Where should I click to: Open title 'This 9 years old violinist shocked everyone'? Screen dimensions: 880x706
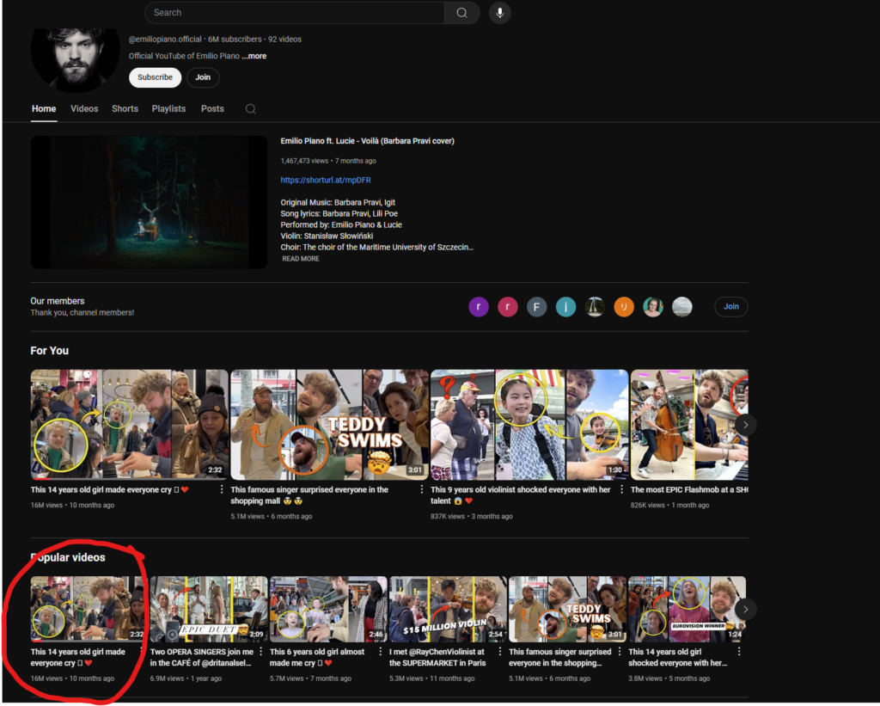pyautogui.click(x=520, y=495)
